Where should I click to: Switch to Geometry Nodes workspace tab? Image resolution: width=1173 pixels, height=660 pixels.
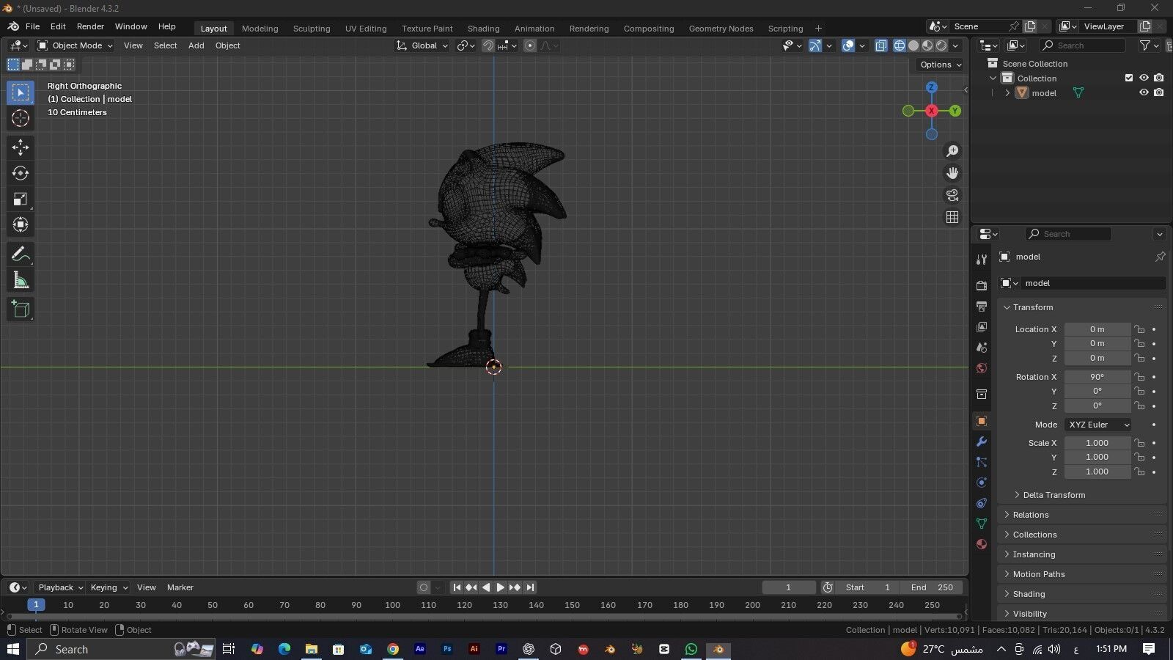coord(721,29)
